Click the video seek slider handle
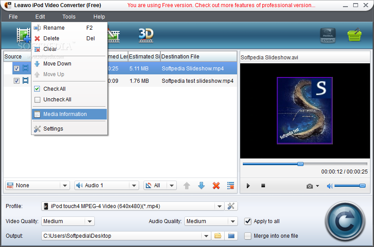Viewport: 374px width, 247px height. (x=300, y=164)
